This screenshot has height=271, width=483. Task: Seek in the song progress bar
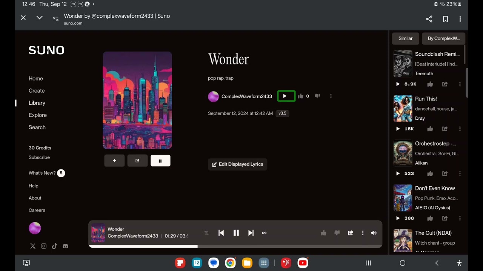coord(235,247)
